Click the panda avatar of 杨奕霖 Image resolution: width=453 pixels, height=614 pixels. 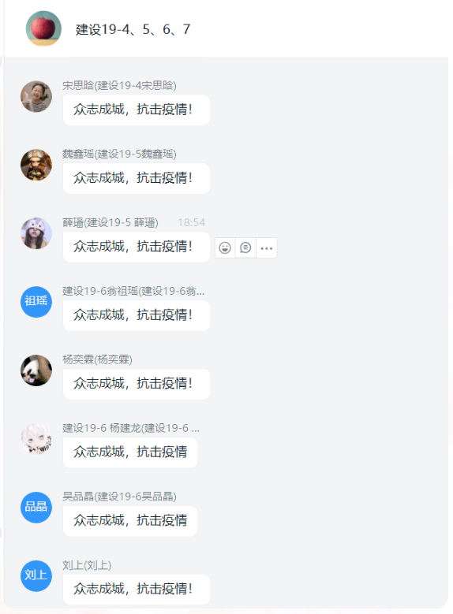click(x=36, y=370)
